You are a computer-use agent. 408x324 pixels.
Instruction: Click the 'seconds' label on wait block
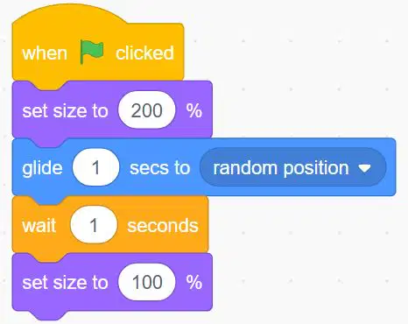click(163, 226)
